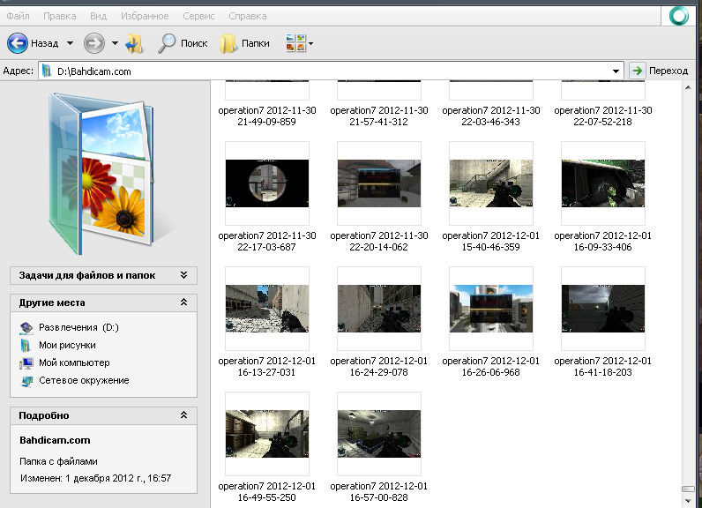Go back using the Назад button
Viewport: 702px width, 508px height.
(33, 43)
